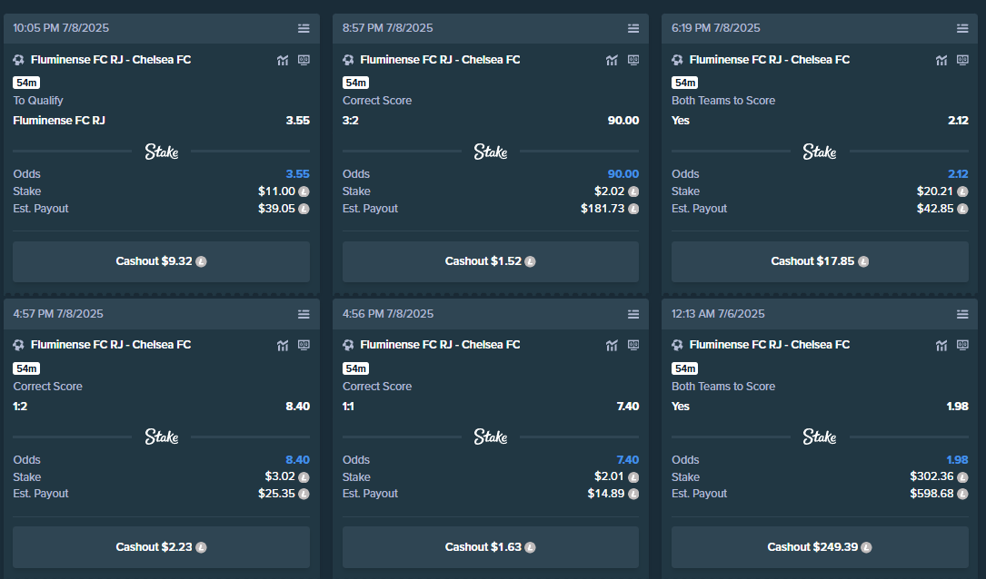The height and width of the screenshot is (579, 986).
Task: Select the 1:2 Correct Score selection
Action: tap(20, 407)
